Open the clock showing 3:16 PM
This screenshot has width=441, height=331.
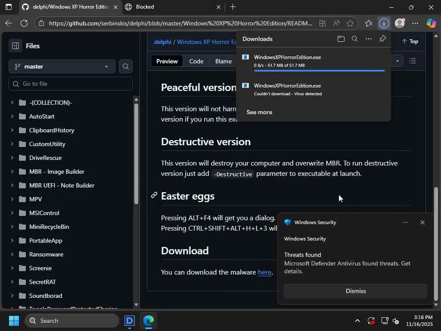pyautogui.click(x=419, y=321)
